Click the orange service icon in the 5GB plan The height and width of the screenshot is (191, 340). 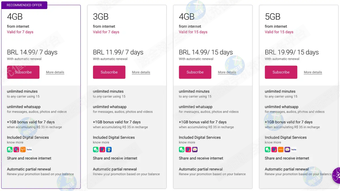click(281, 149)
